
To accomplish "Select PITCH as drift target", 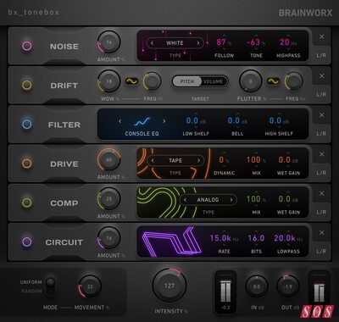I will [x=186, y=81].
